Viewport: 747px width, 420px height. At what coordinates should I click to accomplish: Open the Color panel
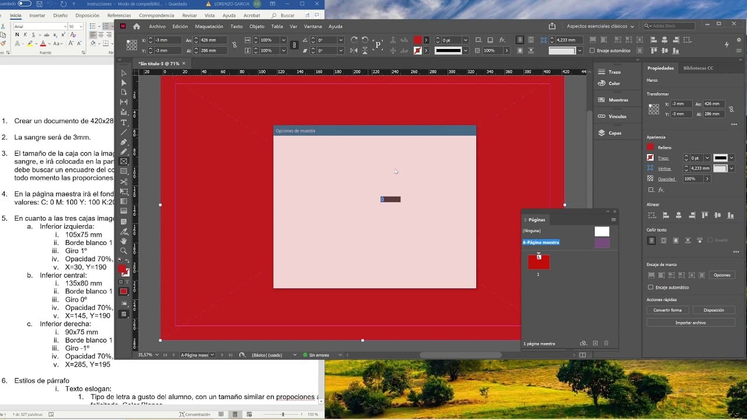(x=609, y=83)
